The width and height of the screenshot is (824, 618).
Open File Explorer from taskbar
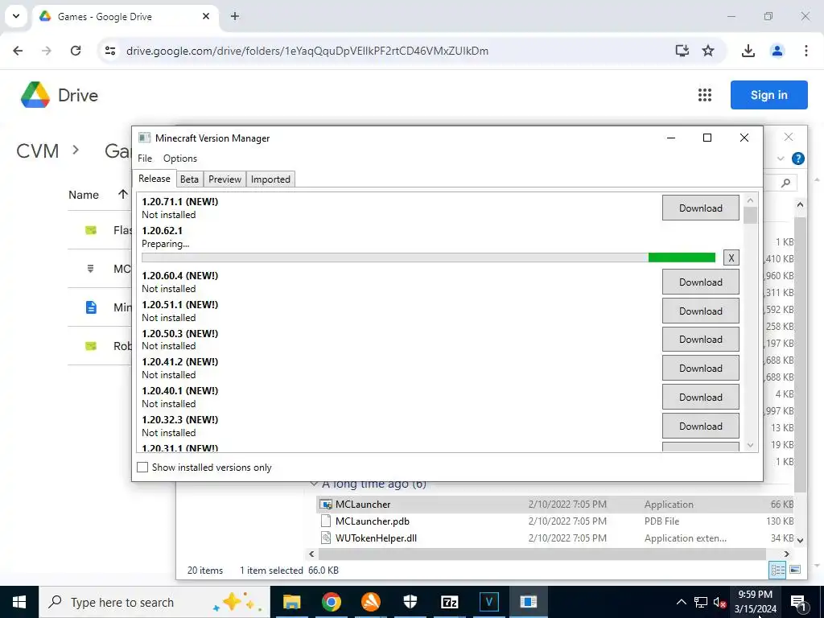coord(291,602)
